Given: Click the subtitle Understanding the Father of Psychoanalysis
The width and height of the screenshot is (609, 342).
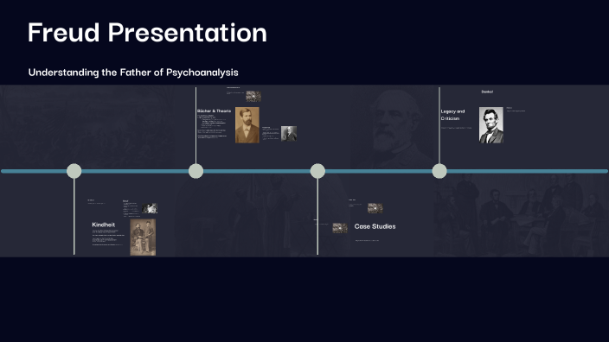Looking at the screenshot, I should tap(133, 73).
